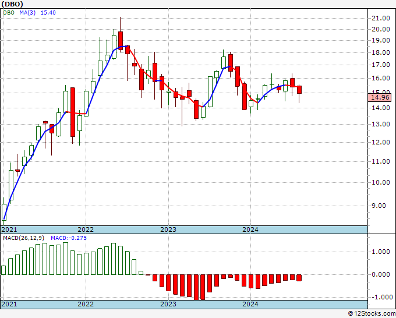Click 2024 on the MACD timeline

250,304
